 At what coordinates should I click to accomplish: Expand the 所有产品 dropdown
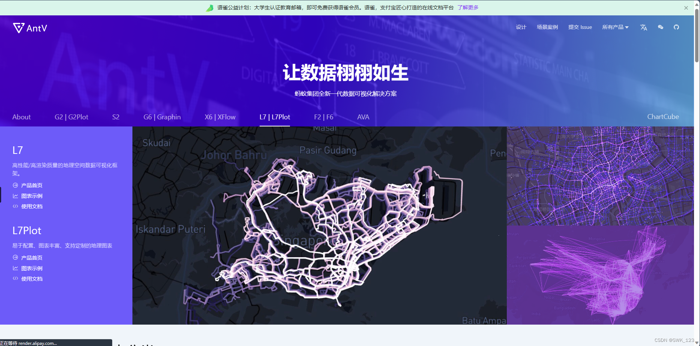pos(615,27)
